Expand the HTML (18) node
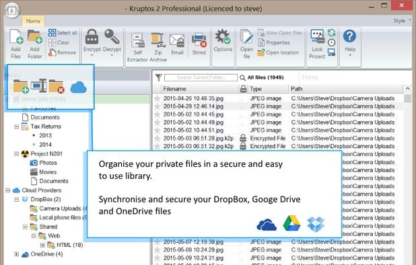This screenshot has height=265, width=416. pos(42,245)
